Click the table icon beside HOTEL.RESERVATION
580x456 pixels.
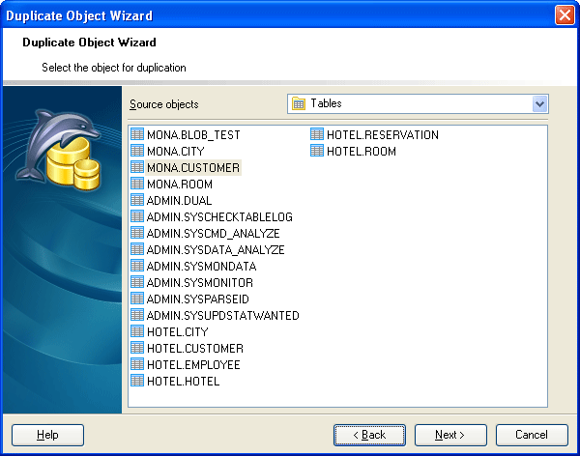point(317,135)
